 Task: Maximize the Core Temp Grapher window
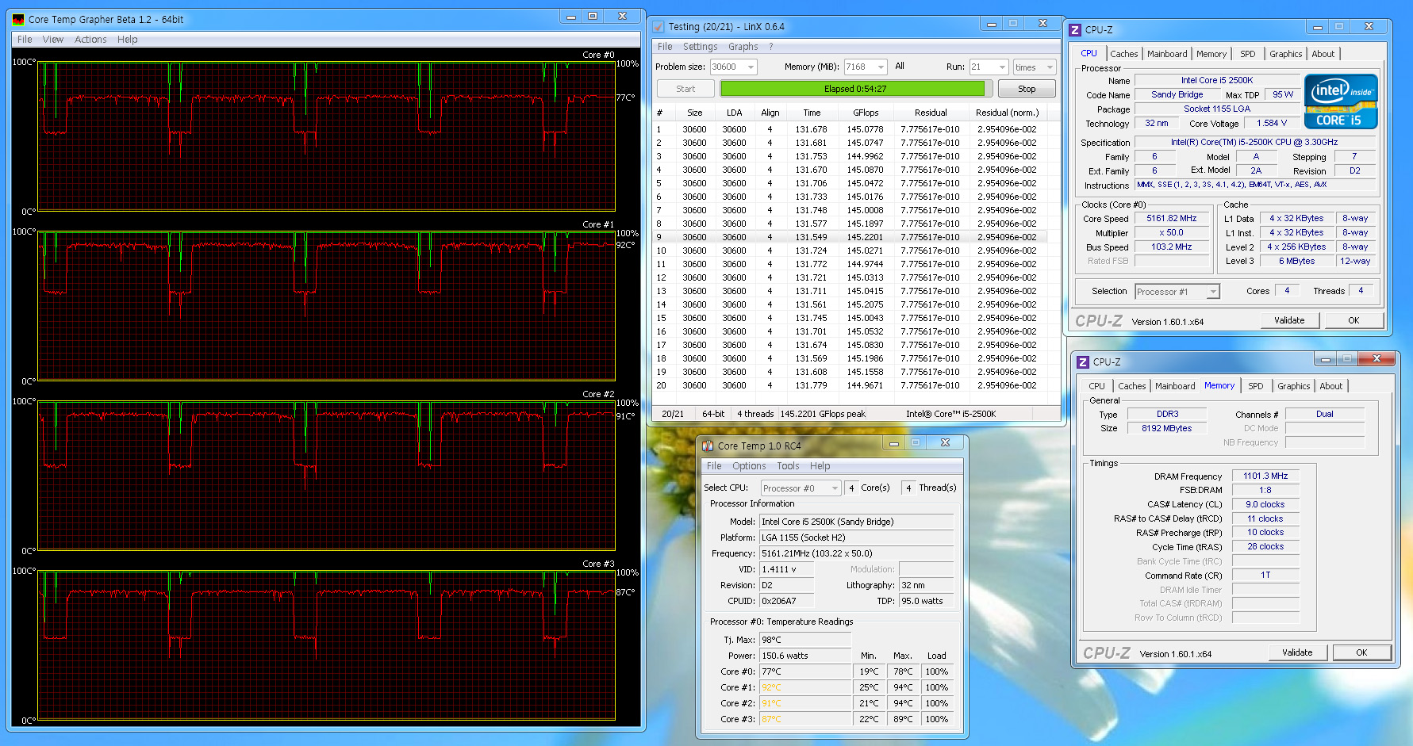[593, 17]
